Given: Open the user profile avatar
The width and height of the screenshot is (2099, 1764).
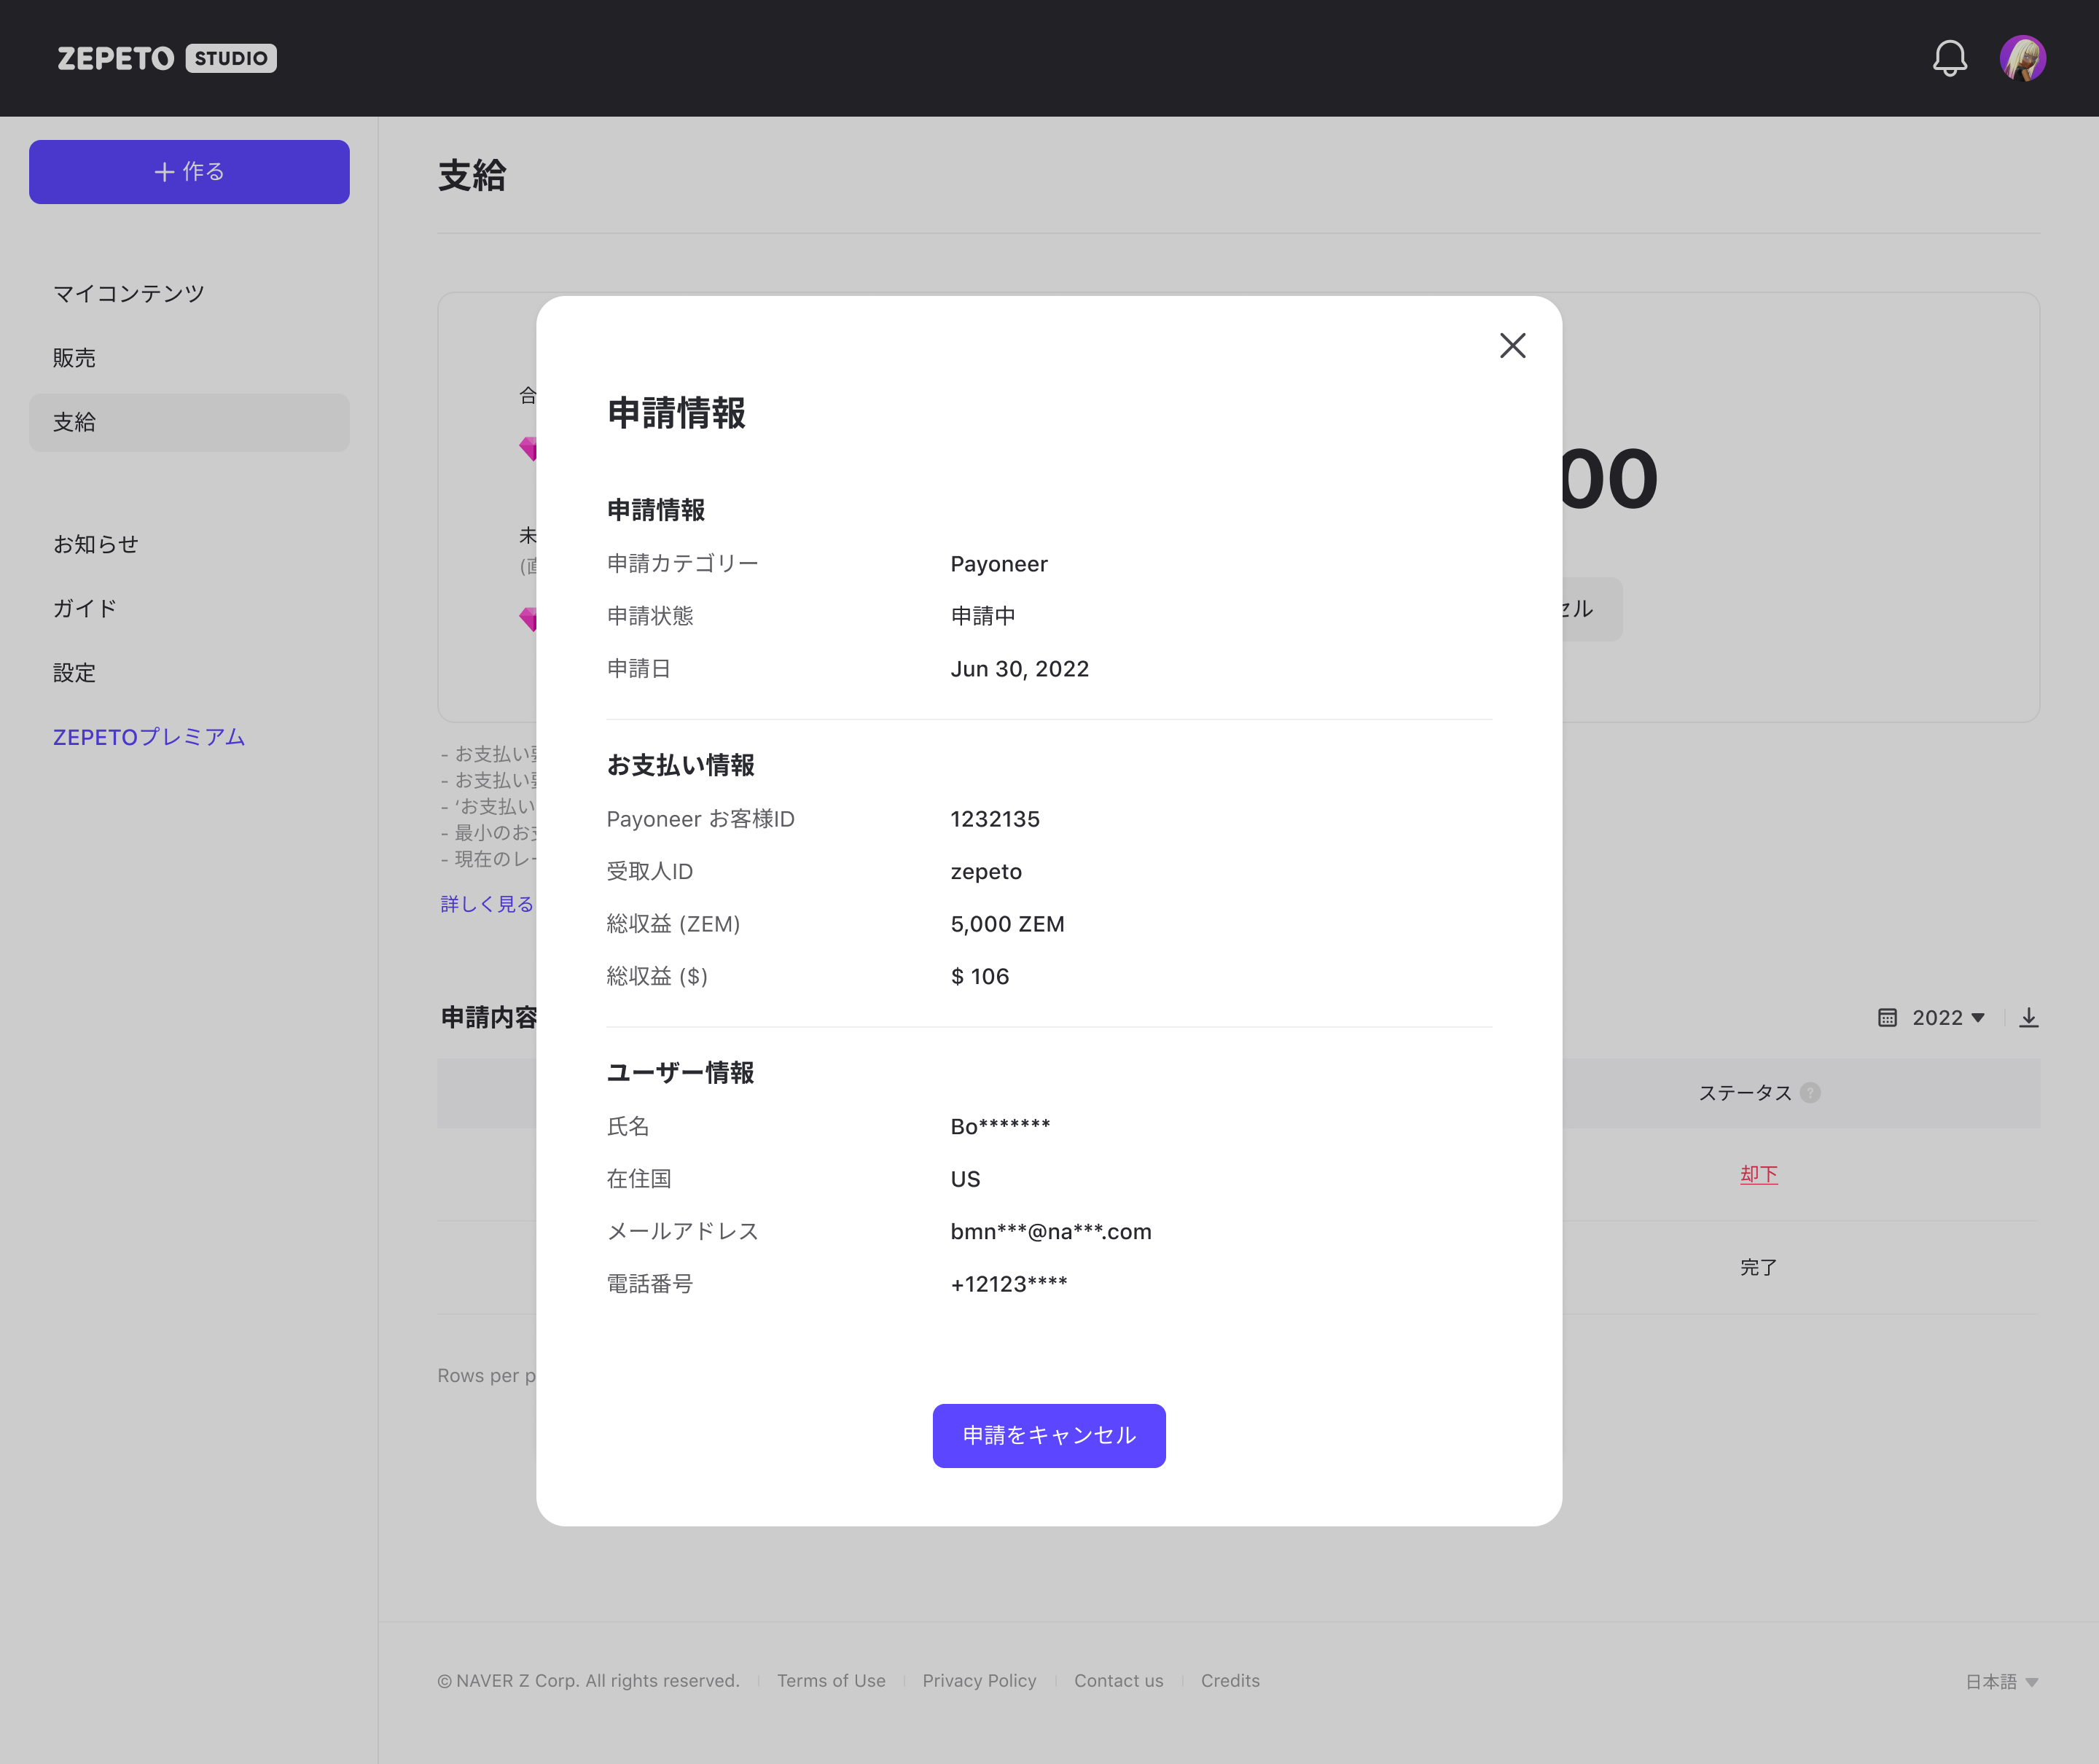Looking at the screenshot, I should (x=2022, y=58).
